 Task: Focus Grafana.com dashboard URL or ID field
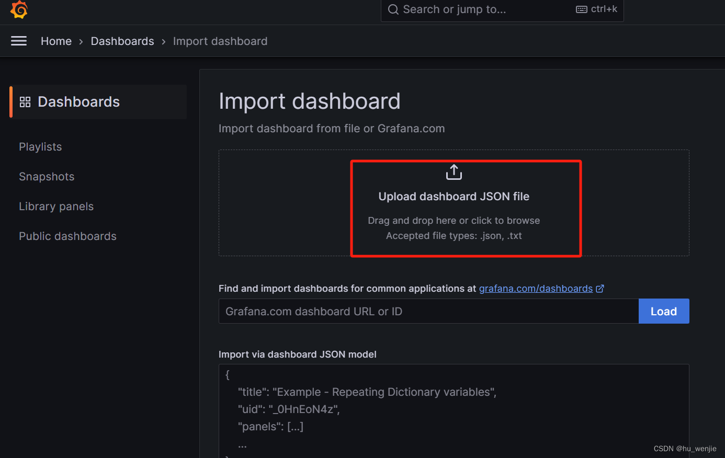tap(429, 311)
